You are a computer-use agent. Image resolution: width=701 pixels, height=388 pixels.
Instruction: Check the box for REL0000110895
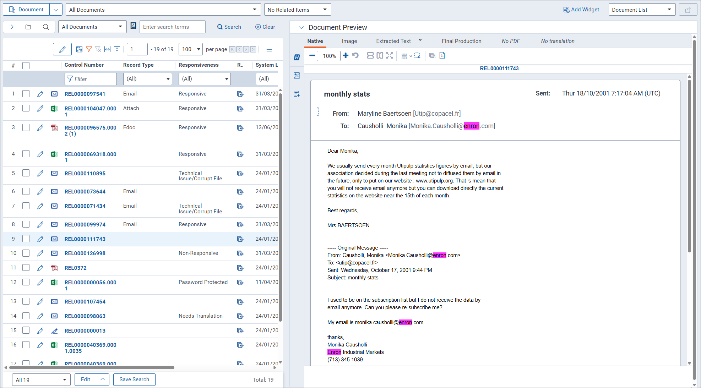[x=26, y=173]
